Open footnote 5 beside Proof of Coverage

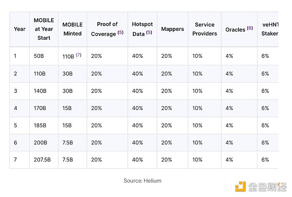[x=120, y=33]
